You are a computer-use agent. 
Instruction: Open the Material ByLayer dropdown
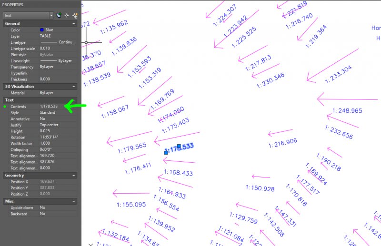coord(58,93)
